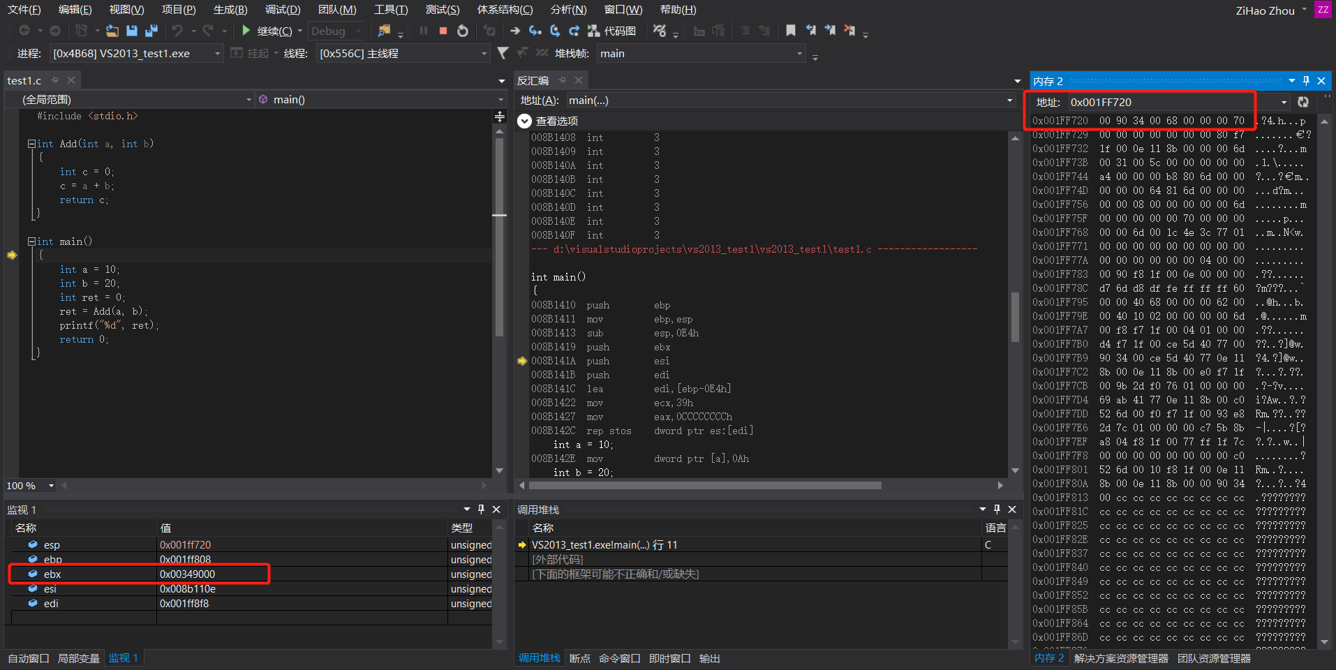Pin the Watch 1 (监视 1) panel
1336x670 pixels.
(481, 509)
